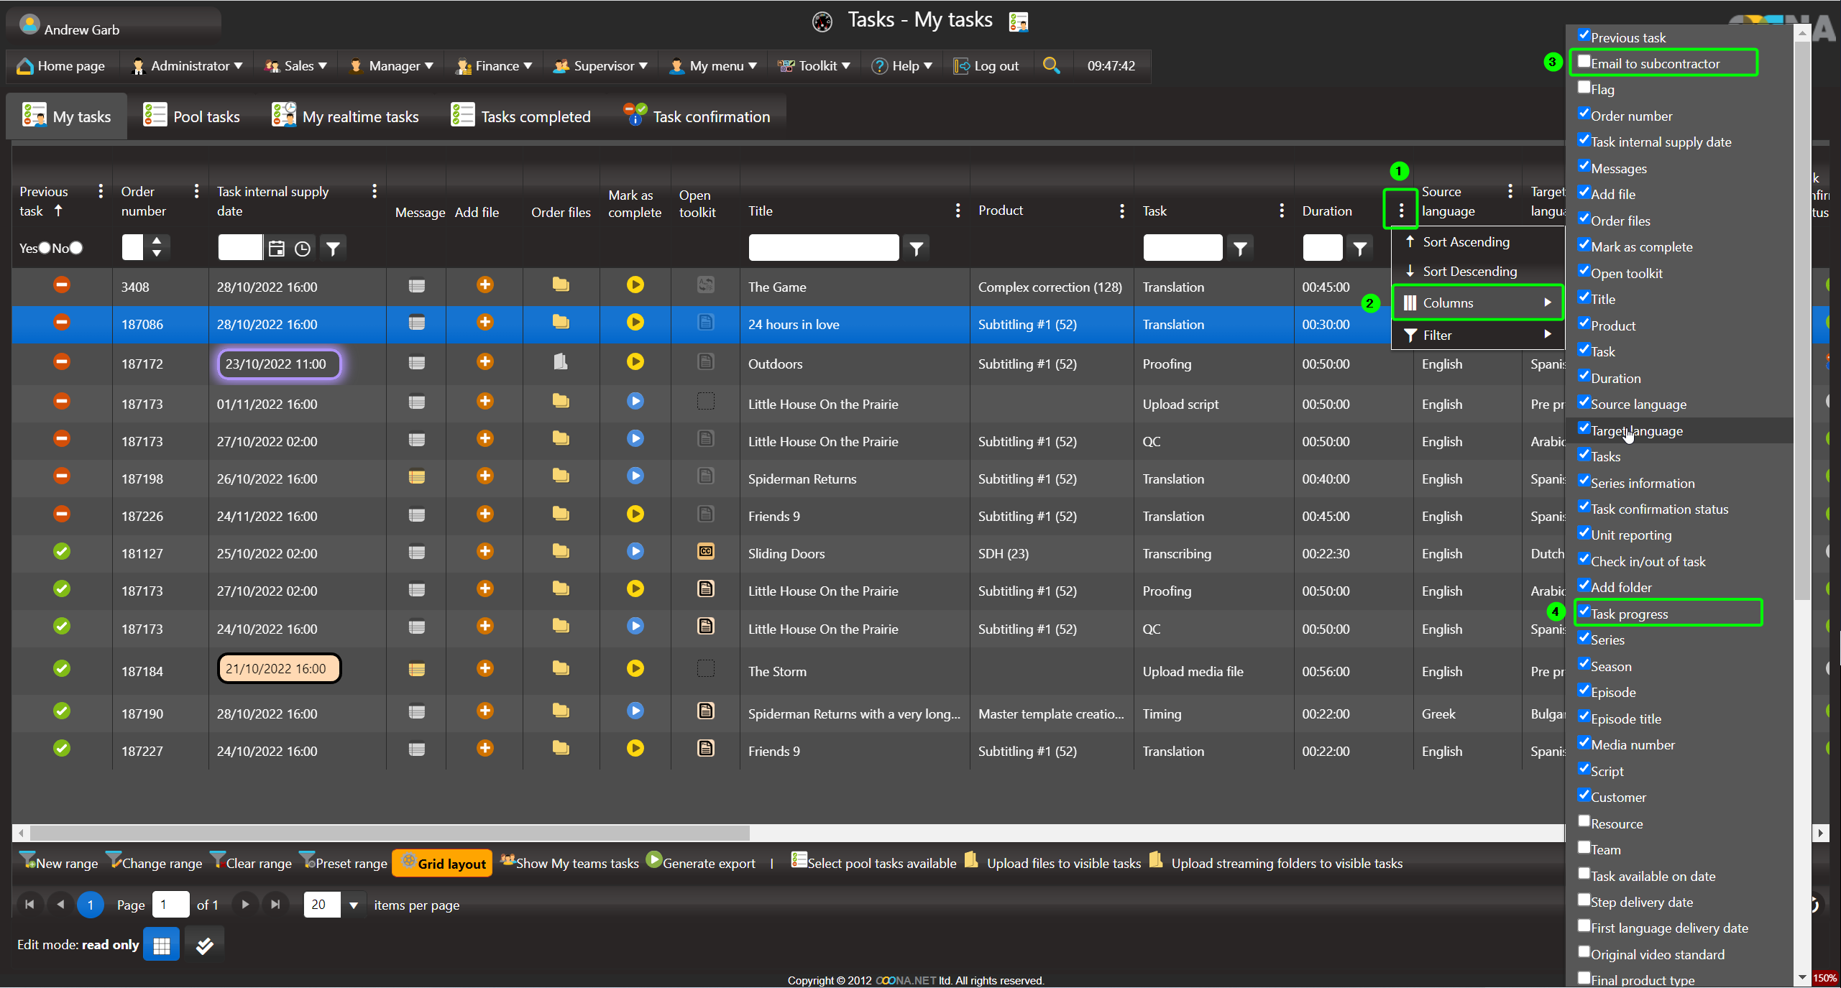Open order files folder for Outdoors row
This screenshot has width=1841, height=988.
click(561, 362)
